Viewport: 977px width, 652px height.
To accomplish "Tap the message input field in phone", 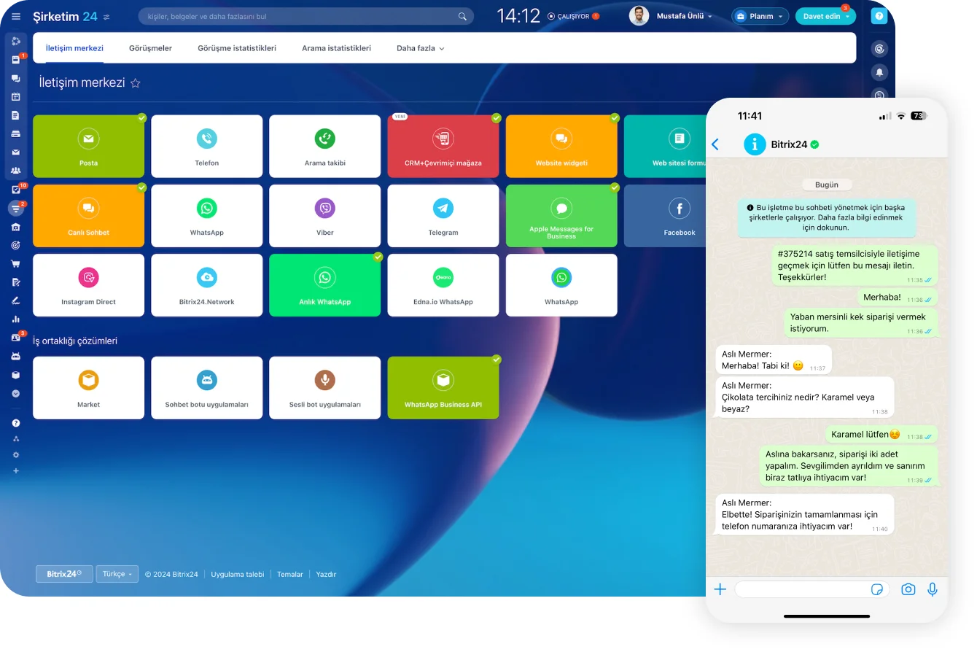I will click(811, 589).
